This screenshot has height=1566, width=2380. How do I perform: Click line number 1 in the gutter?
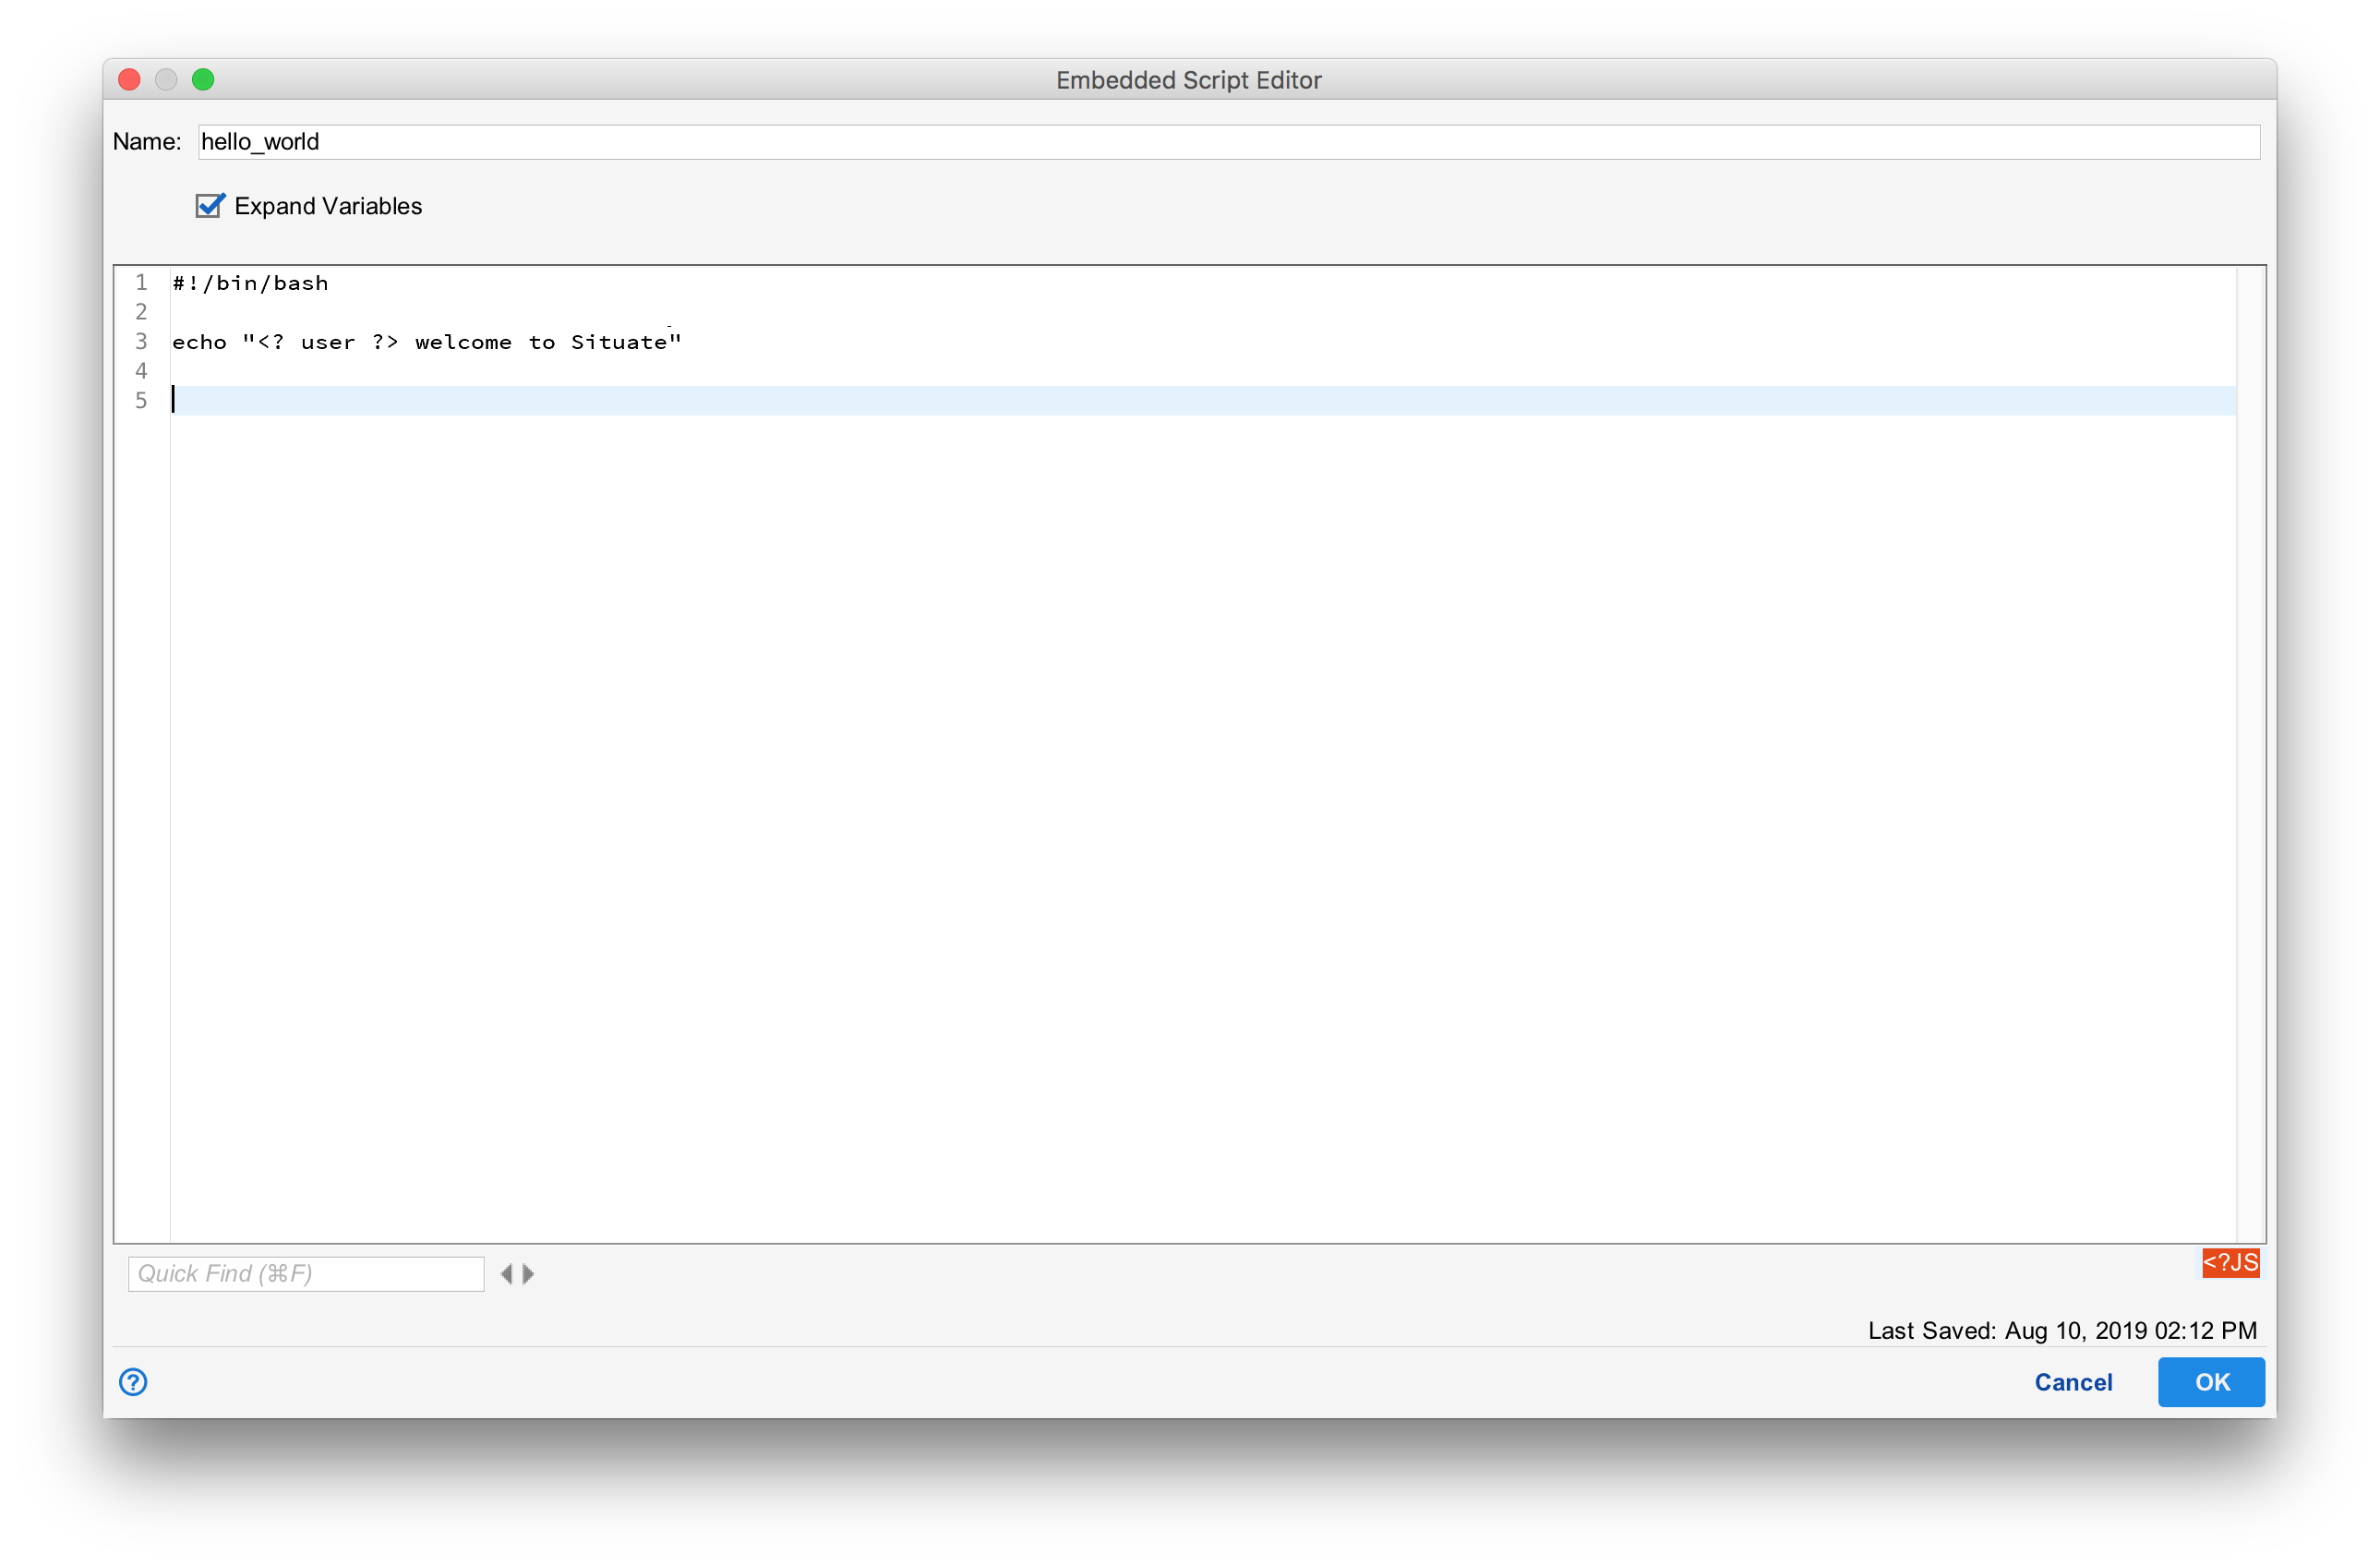[141, 283]
